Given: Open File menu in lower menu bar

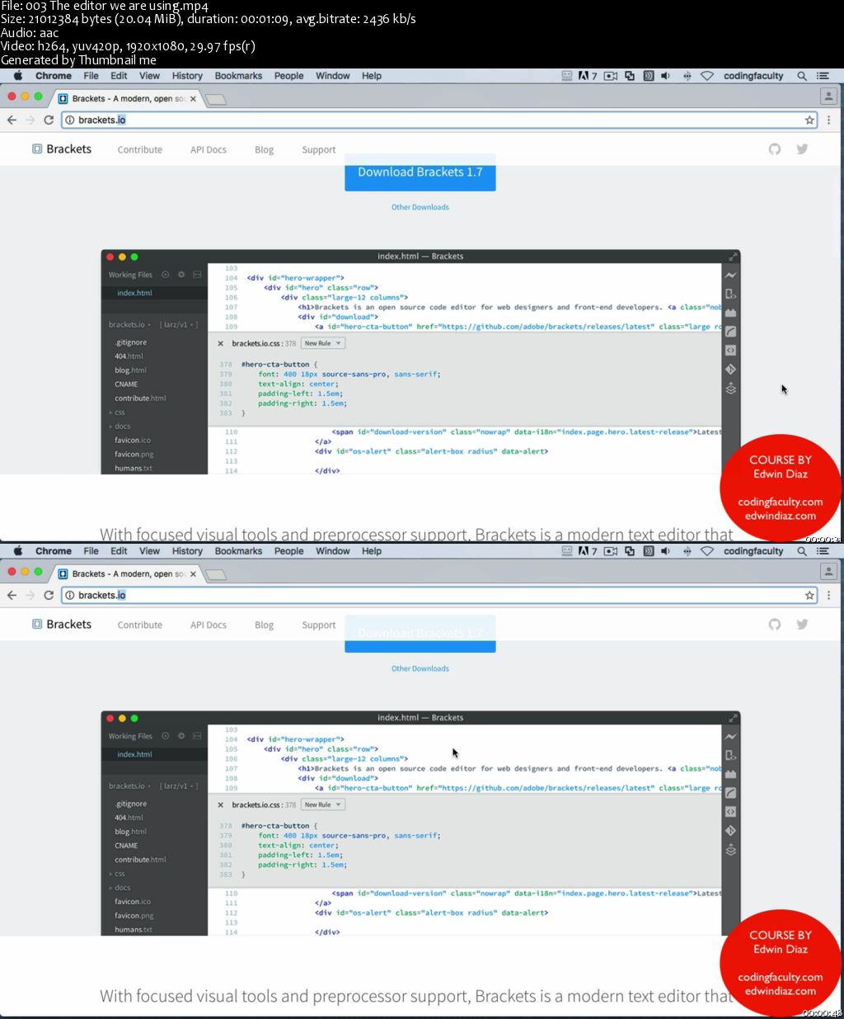Looking at the screenshot, I should tap(91, 551).
